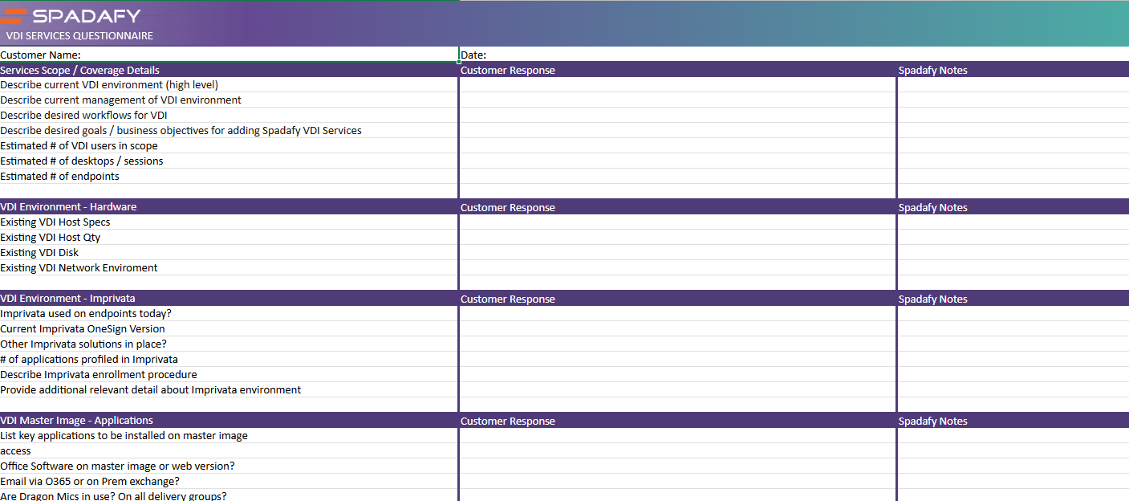Select the VDI Environment - Hardware header
The image size is (1129, 501).
click(x=229, y=206)
